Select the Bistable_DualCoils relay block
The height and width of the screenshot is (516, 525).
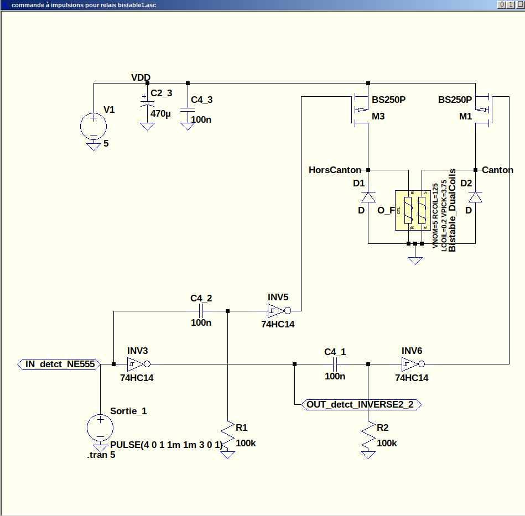[413, 211]
